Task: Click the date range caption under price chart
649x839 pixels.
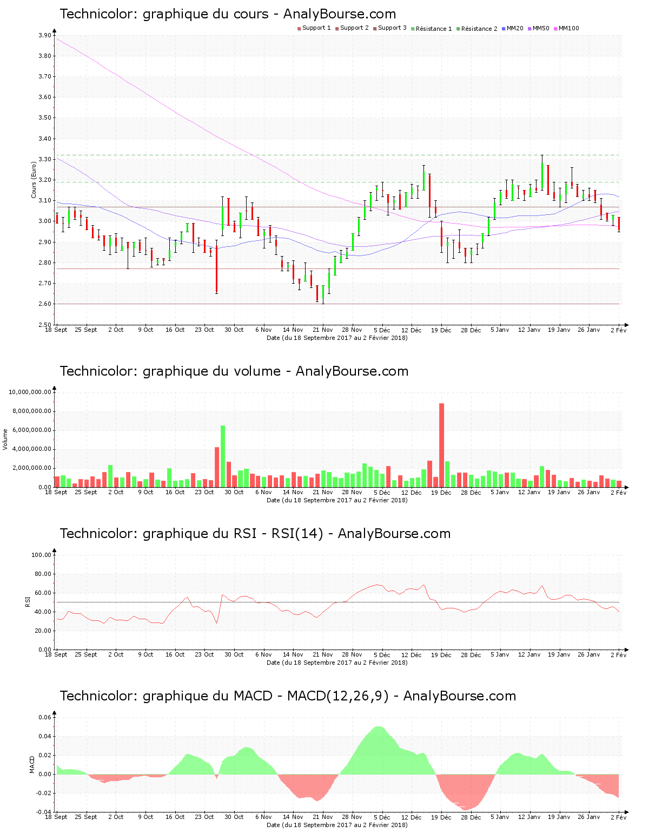Action: click(x=337, y=338)
